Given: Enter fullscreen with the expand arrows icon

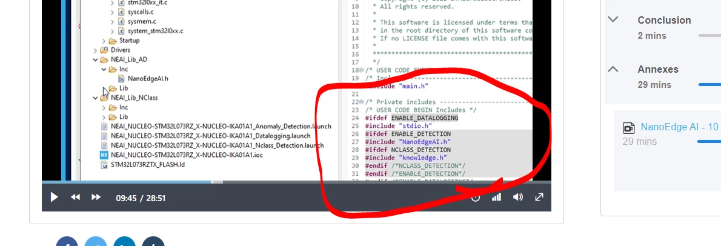Looking at the screenshot, I should click(x=539, y=198).
